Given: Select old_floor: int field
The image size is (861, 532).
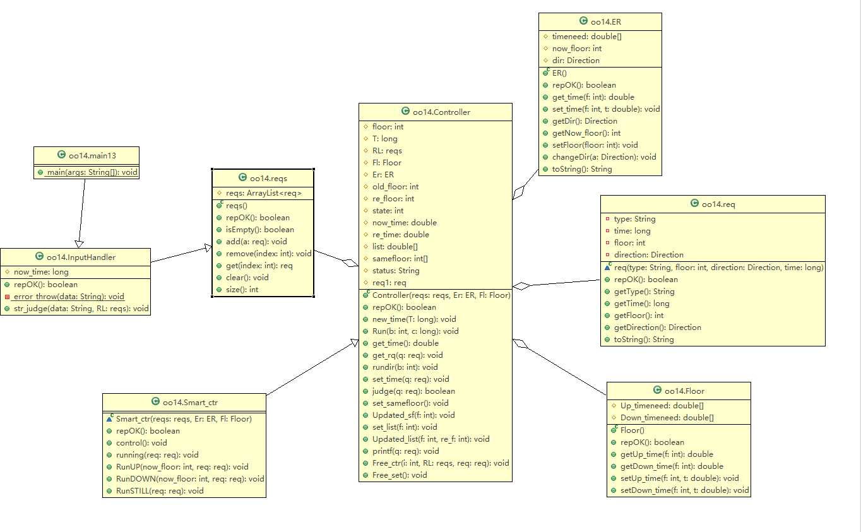Looking at the screenshot, I should (395, 187).
